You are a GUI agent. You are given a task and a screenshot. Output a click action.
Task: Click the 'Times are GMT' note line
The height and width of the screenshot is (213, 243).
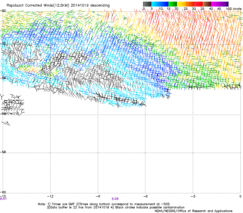pyautogui.click(x=104, y=204)
